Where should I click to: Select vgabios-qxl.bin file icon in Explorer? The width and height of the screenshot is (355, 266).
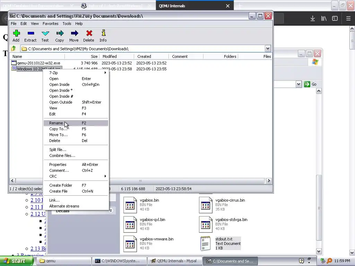point(130,224)
